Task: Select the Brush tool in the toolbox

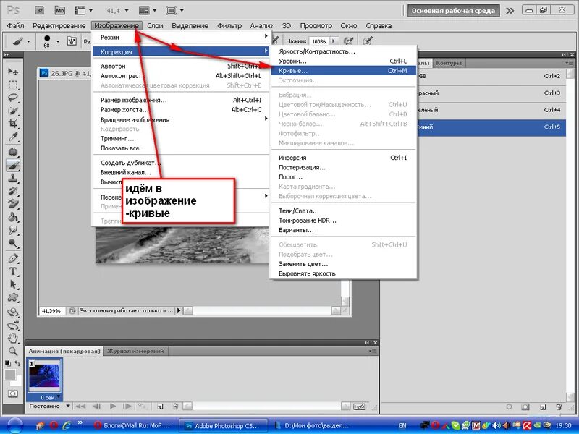Action: click(x=13, y=166)
